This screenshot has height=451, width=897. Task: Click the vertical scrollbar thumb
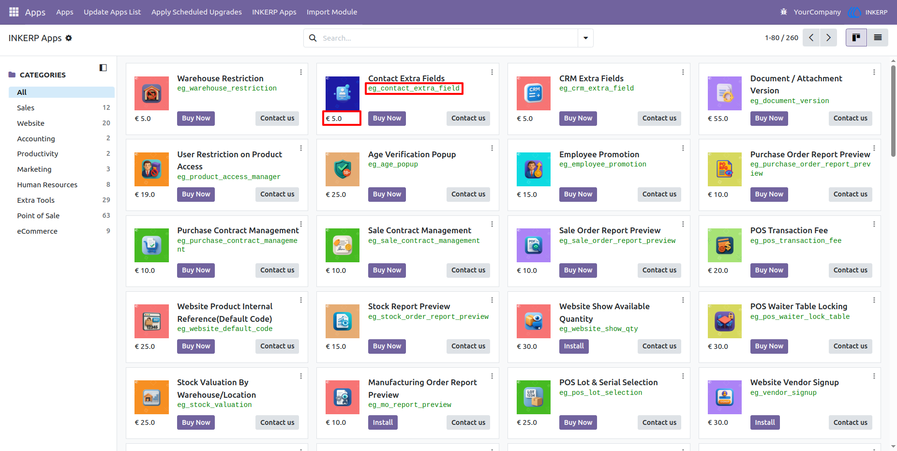(893, 111)
